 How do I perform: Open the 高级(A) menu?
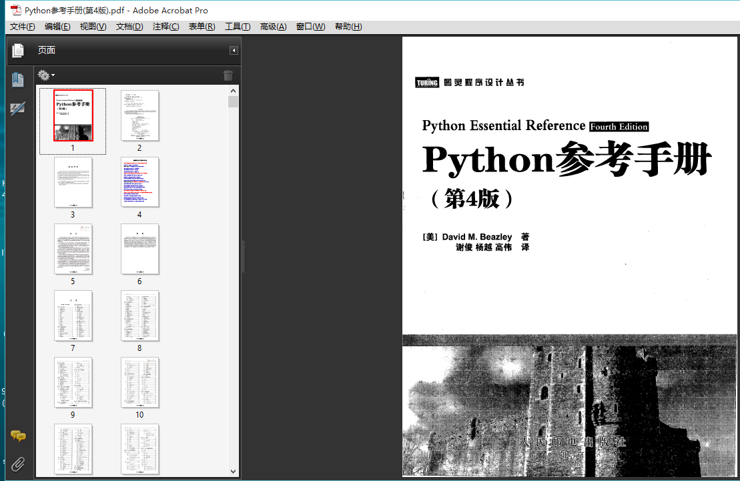pyautogui.click(x=274, y=27)
